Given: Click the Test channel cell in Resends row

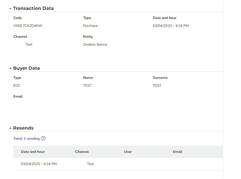Looking at the screenshot, I should point(90,164).
